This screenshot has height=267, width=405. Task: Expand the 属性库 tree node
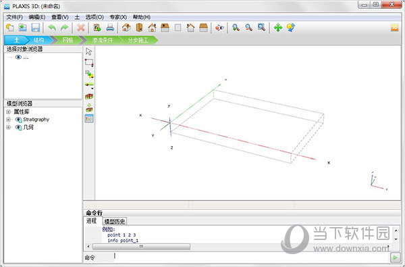(x=8, y=112)
